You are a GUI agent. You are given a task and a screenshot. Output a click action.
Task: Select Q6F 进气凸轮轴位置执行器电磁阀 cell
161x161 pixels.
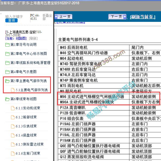94,151
